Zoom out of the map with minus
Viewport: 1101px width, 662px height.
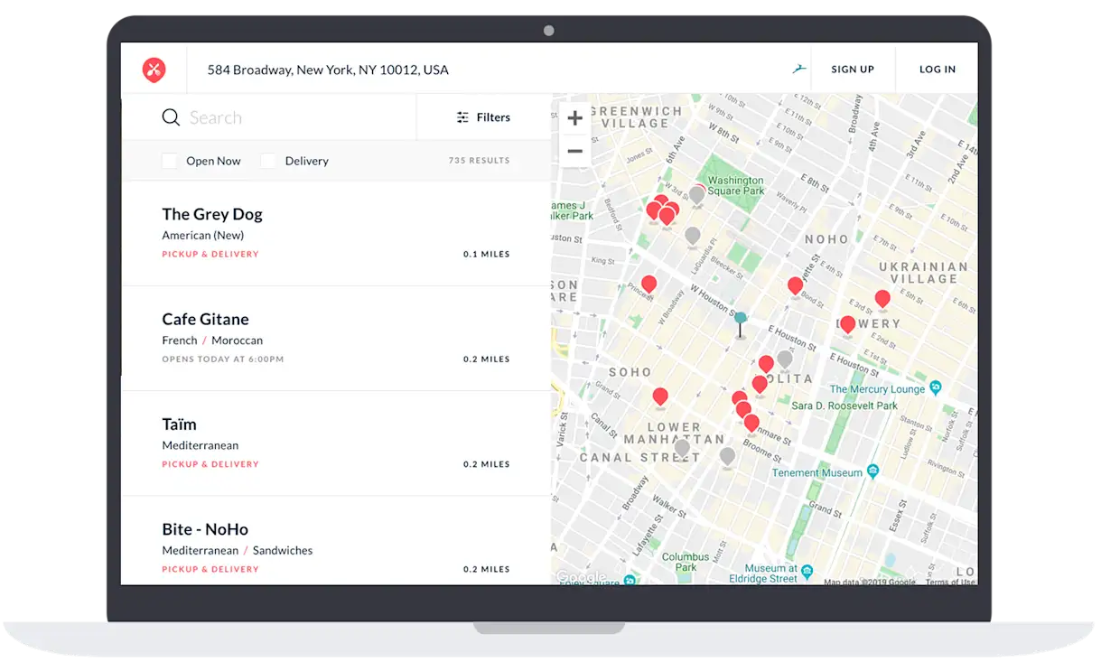tap(575, 152)
